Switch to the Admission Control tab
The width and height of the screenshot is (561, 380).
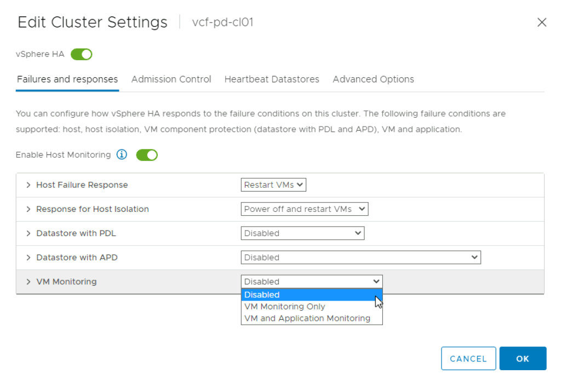pos(171,79)
